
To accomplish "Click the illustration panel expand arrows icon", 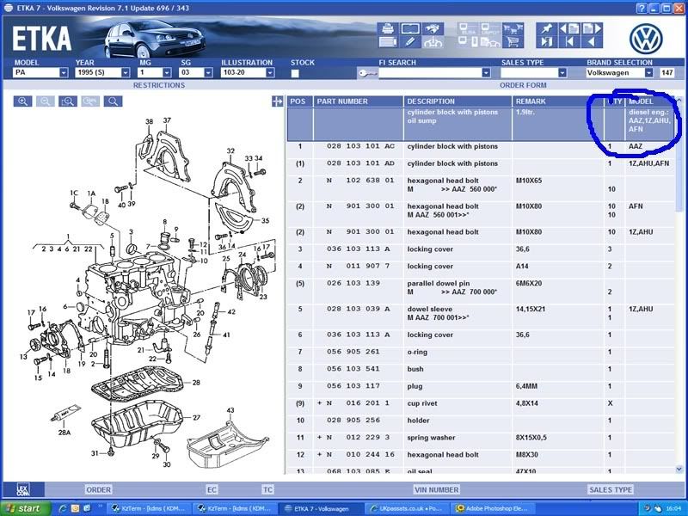I will [x=277, y=101].
